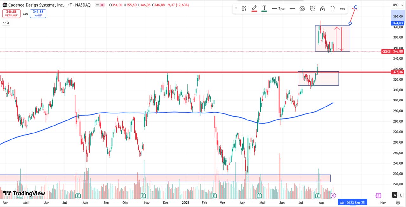The width and height of the screenshot is (406, 207).
Task: Open symbol search via Cadence Design Systems title
Action: [49, 5]
